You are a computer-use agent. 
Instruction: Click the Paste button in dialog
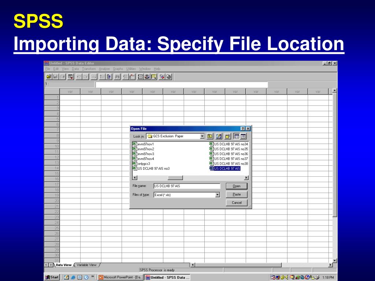pos(237,195)
